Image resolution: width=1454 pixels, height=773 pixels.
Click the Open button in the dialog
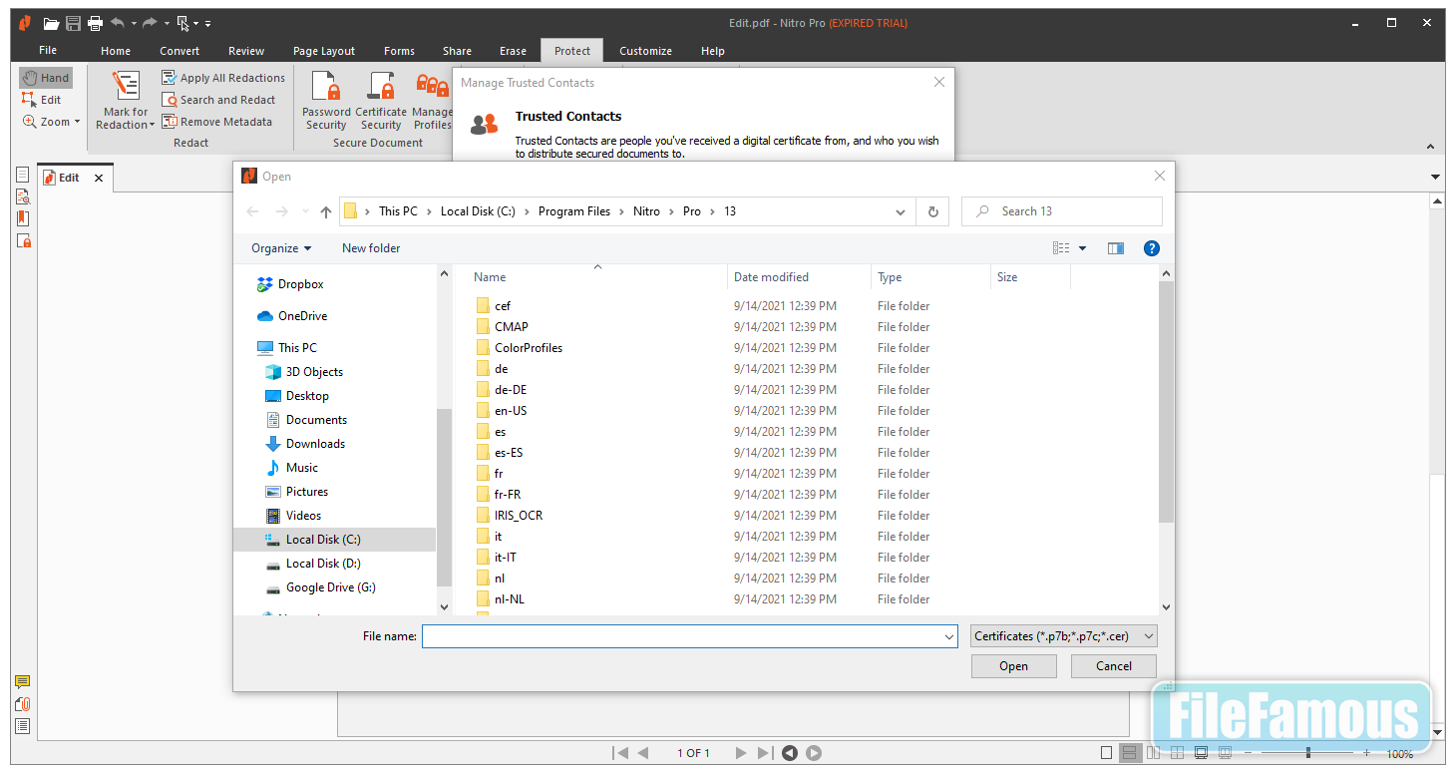pyautogui.click(x=1014, y=666)
